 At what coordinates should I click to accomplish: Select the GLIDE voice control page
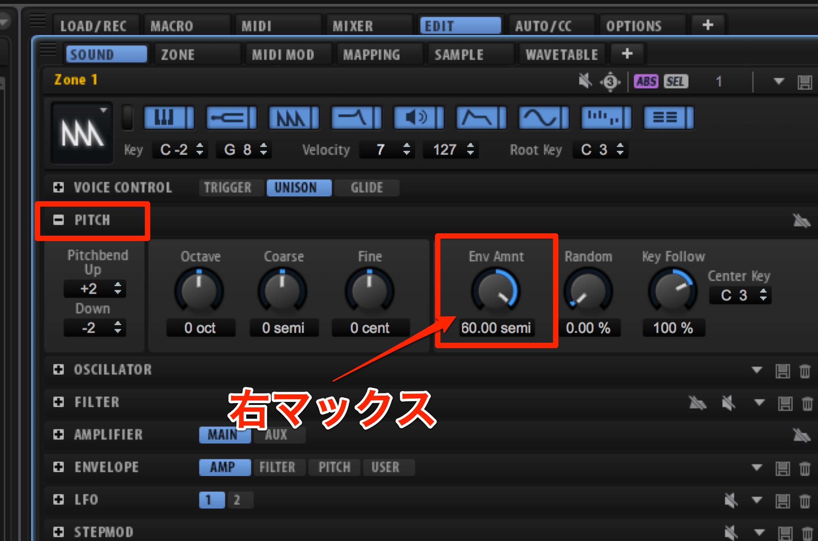[367, 188]
